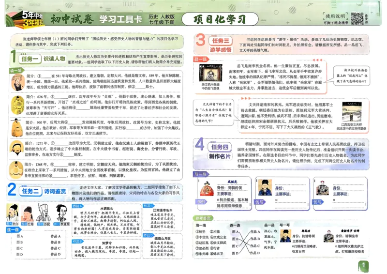Click the Wen Tianxiang statue photo
387x274 pixels.
pyautogui.click(x=352, y=112)
